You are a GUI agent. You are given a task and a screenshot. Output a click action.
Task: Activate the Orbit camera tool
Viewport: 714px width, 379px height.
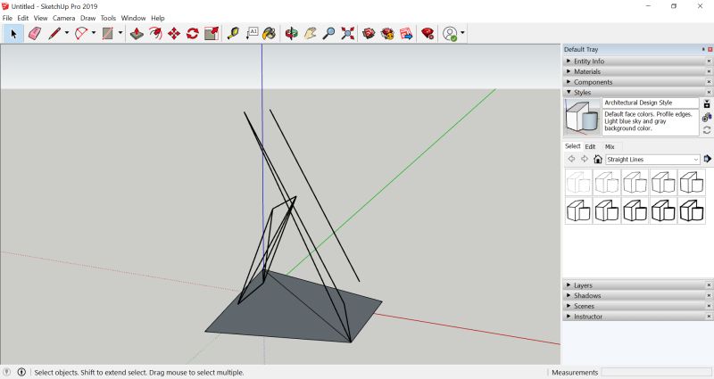pyautogui.click(x=292, y=34)
